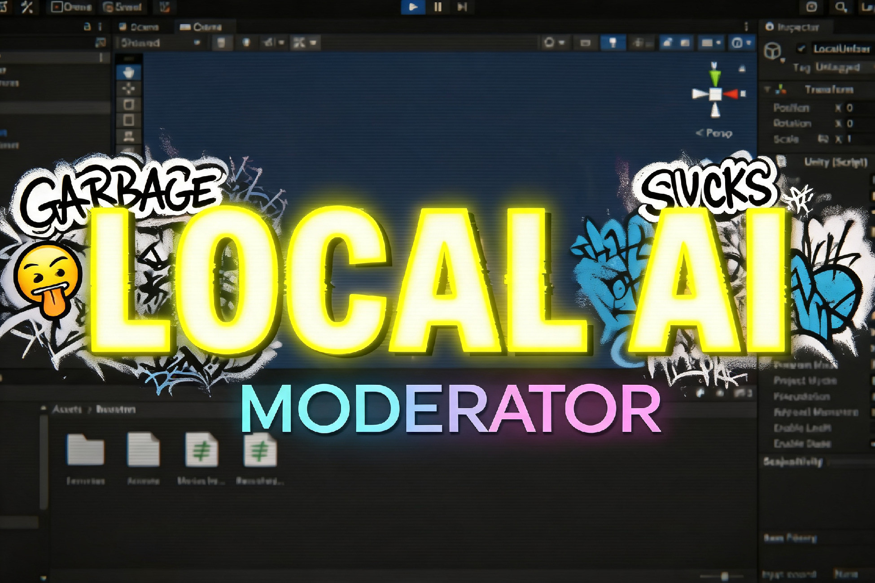Click the red X axis cone on the gizmo
Screen dimensions: 875x583
[x=731, y=94]
